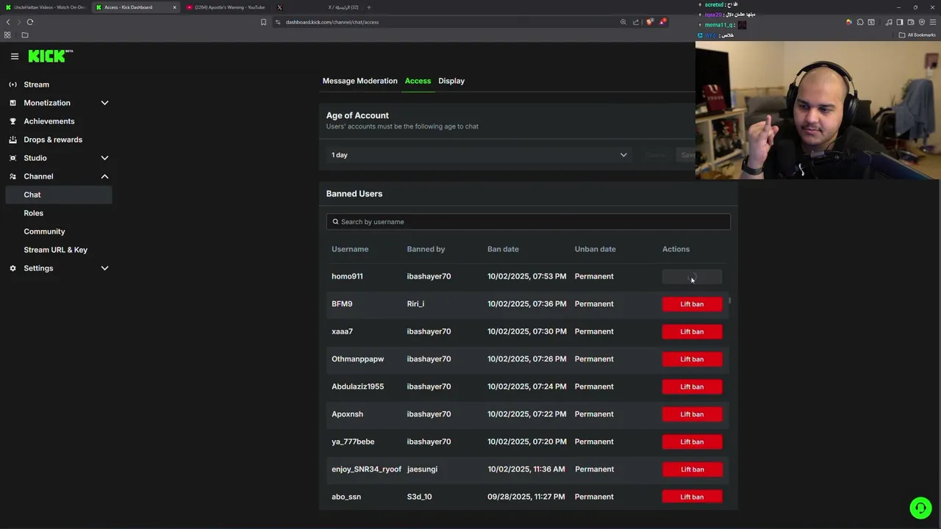Open the hamburger sidebar menu
Screen dimensions: 941x529
click(x=14, y=56)
